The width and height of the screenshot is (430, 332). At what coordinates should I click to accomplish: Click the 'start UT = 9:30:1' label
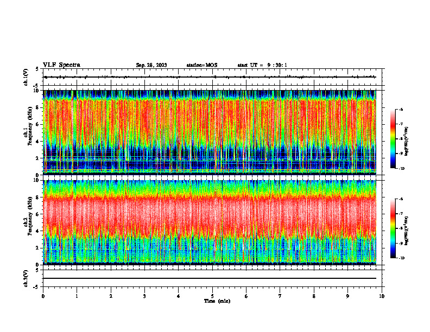pyautogui.click(x=262, y=65)
